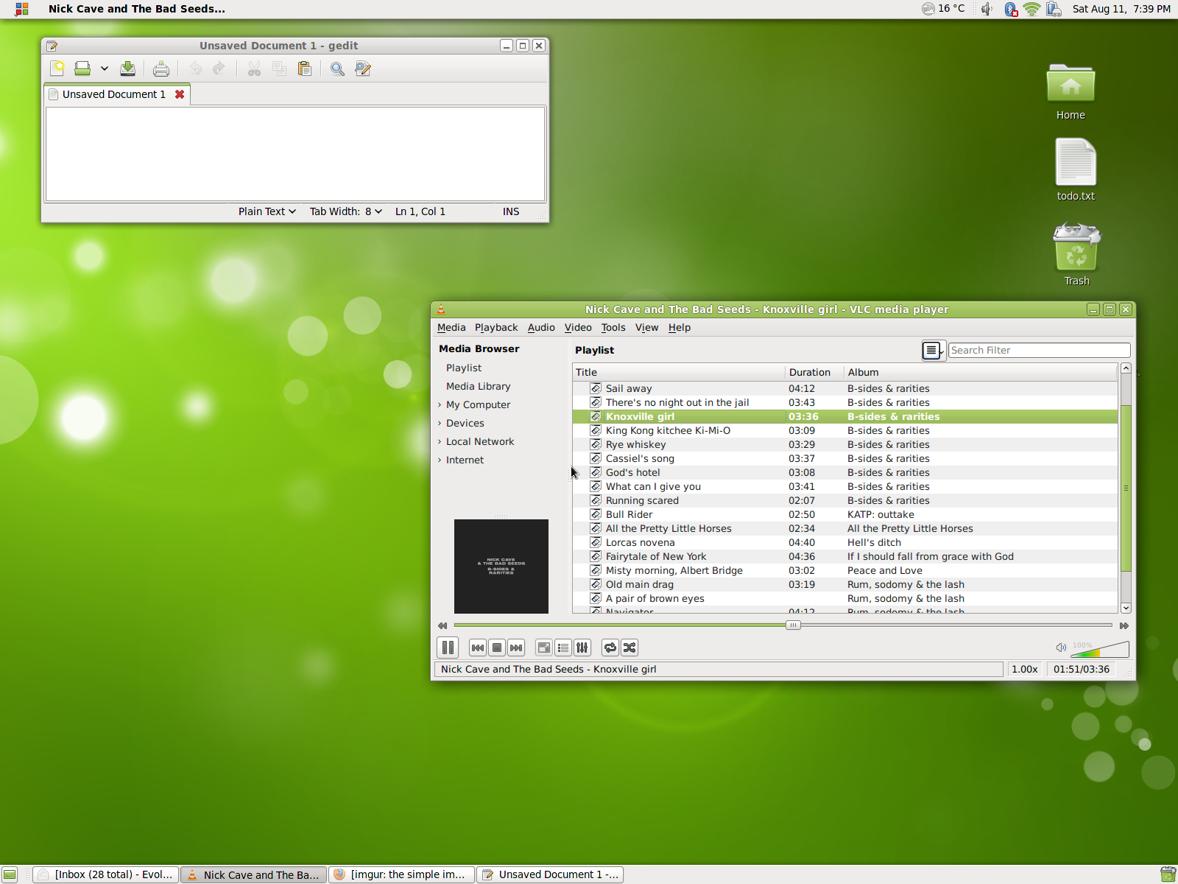1178x884 pixels.
Task: Click the Print icon in gedit
Action: [x=161, y=69]
